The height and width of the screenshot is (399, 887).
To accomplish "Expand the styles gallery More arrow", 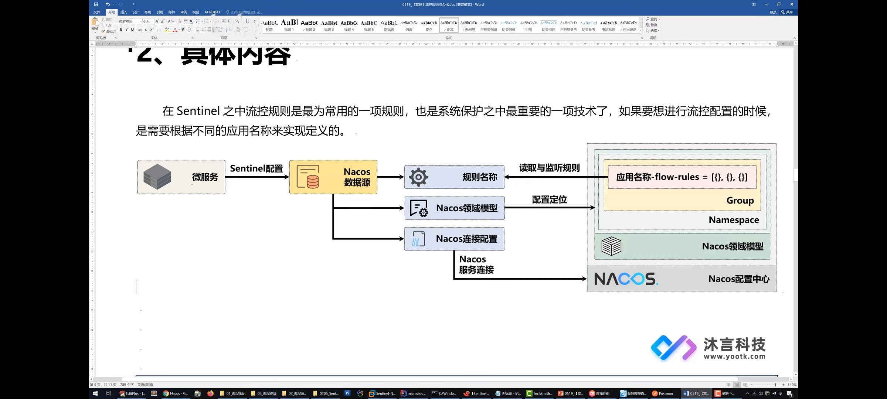I will coord(641,30).
